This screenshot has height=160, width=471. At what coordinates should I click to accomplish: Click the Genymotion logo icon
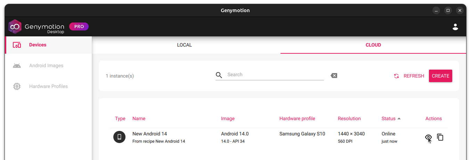click(15, 27)
